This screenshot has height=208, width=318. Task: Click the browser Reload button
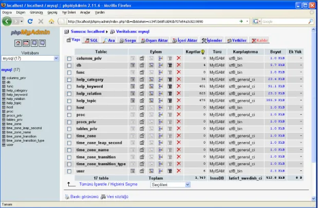[30, 21]
